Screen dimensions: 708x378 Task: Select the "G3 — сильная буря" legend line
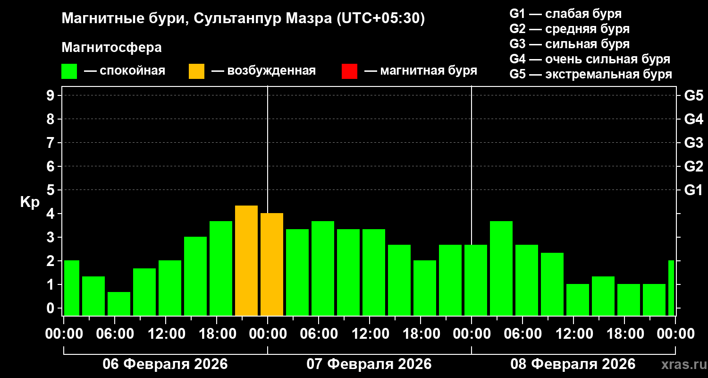(569, 44)
